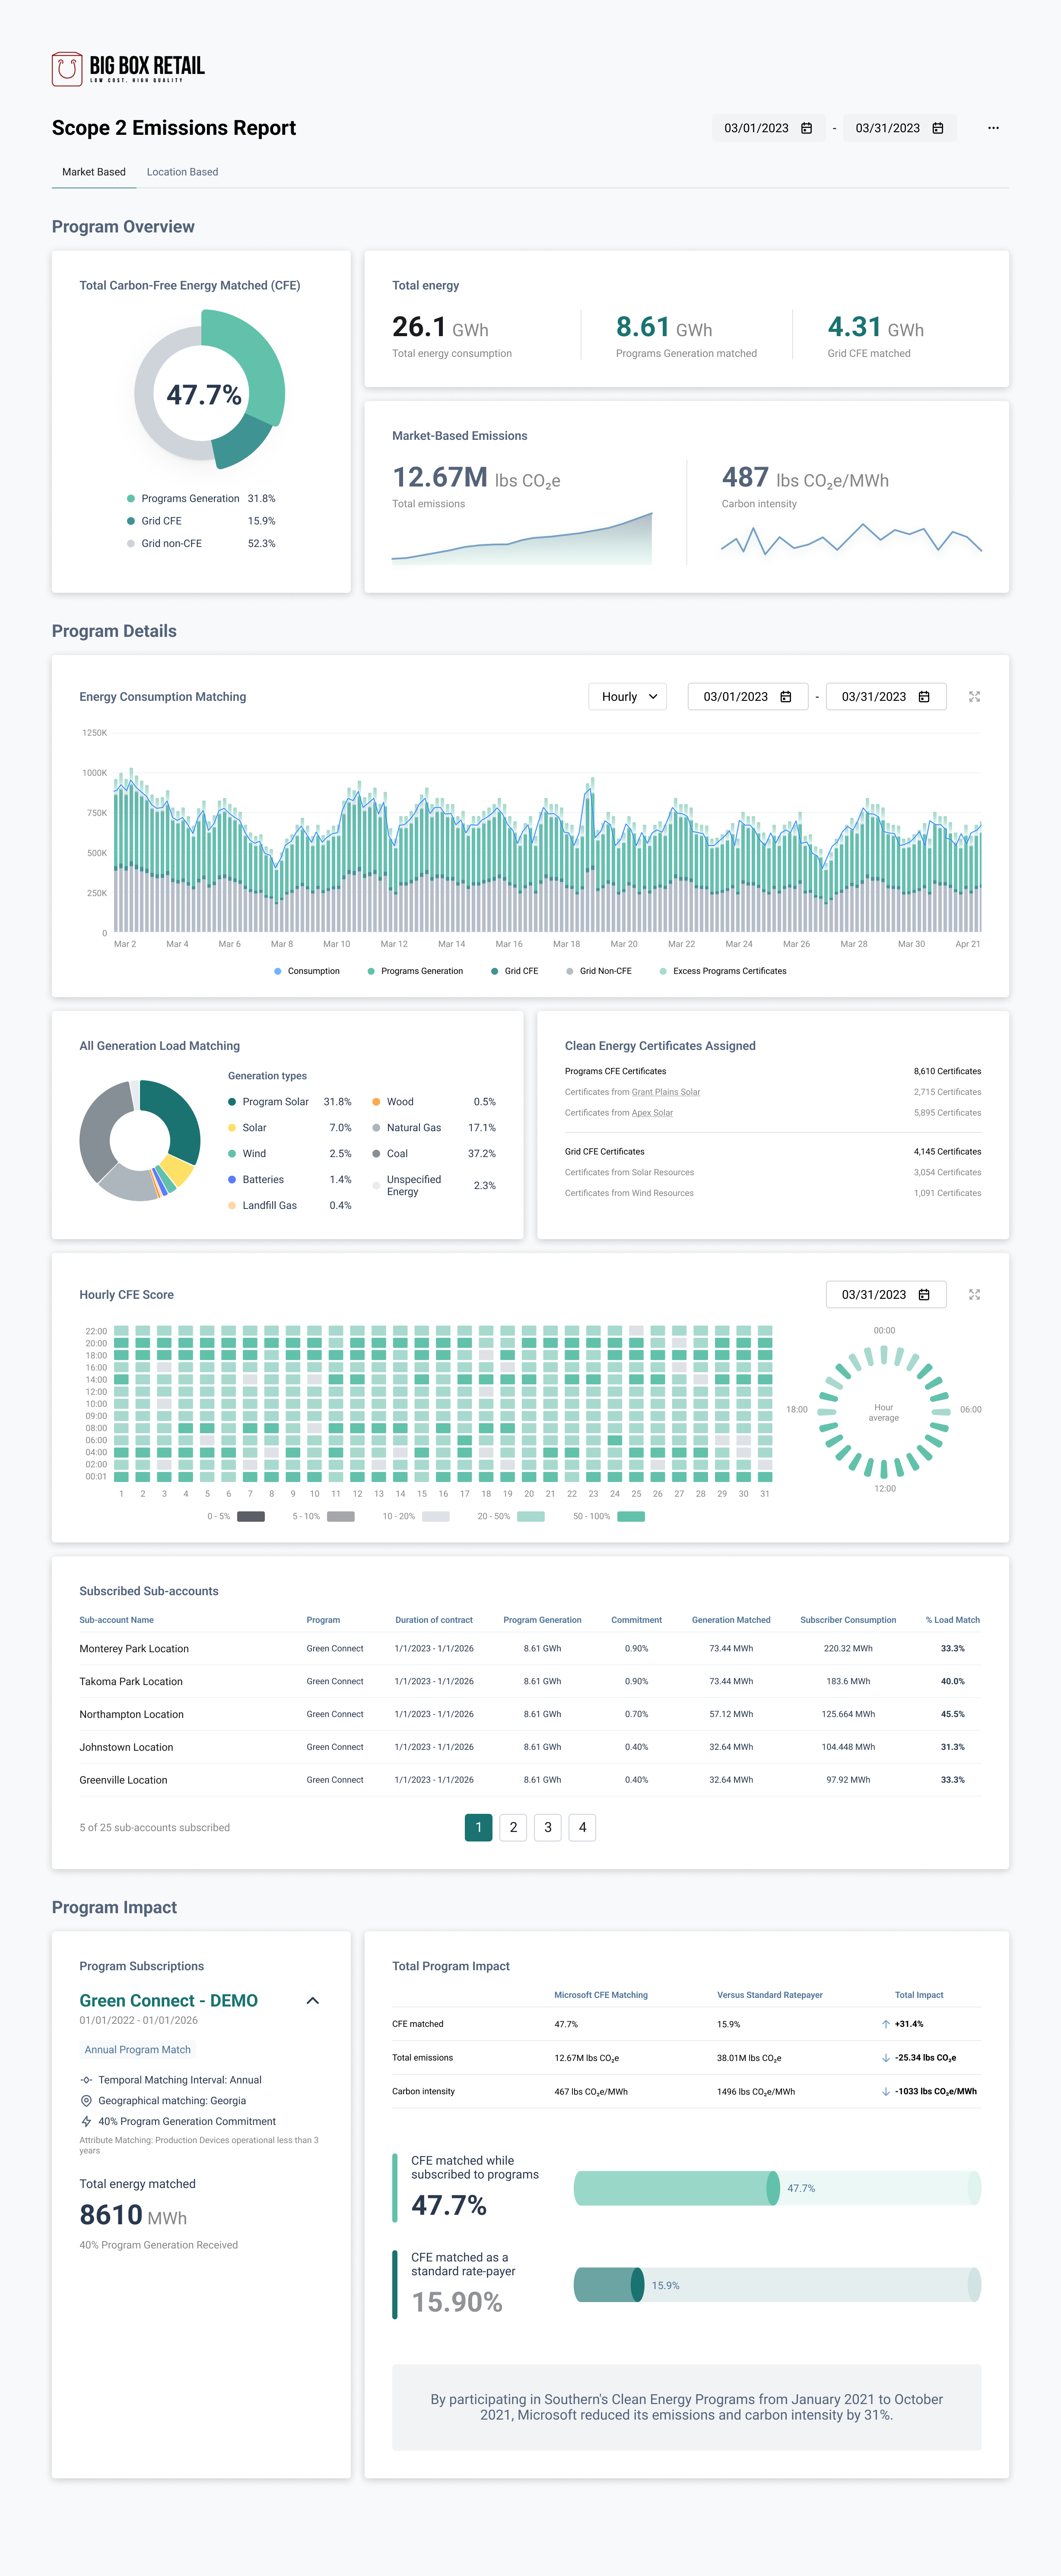Expand Energy Consumption Matching chart fullscreen
Viewport: 1061px width, 2576px height.
coord(974,697)
